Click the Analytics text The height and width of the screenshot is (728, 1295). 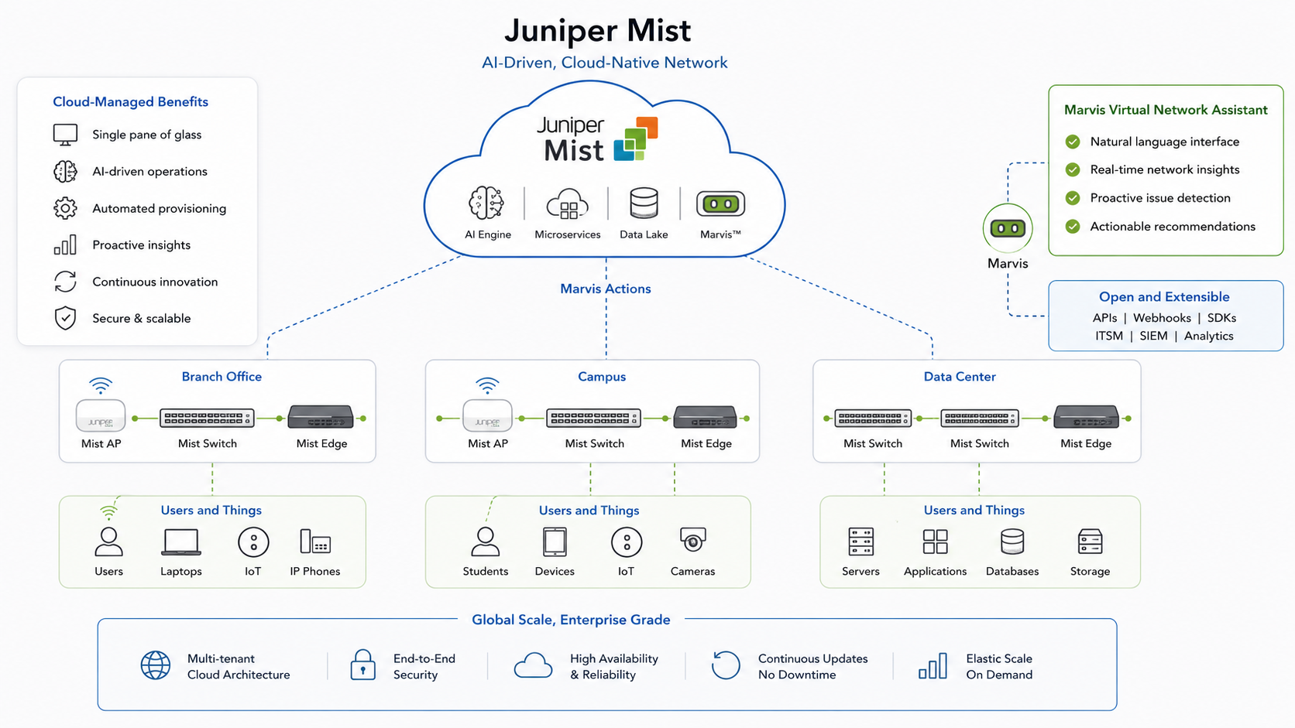click(x=1208, y=336)
